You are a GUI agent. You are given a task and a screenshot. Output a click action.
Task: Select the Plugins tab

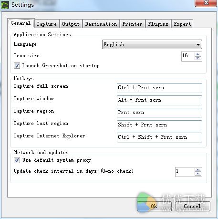(158, 24)
